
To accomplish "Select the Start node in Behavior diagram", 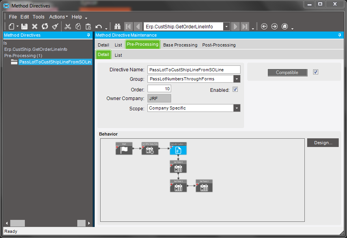I will (x=124, y=149).
